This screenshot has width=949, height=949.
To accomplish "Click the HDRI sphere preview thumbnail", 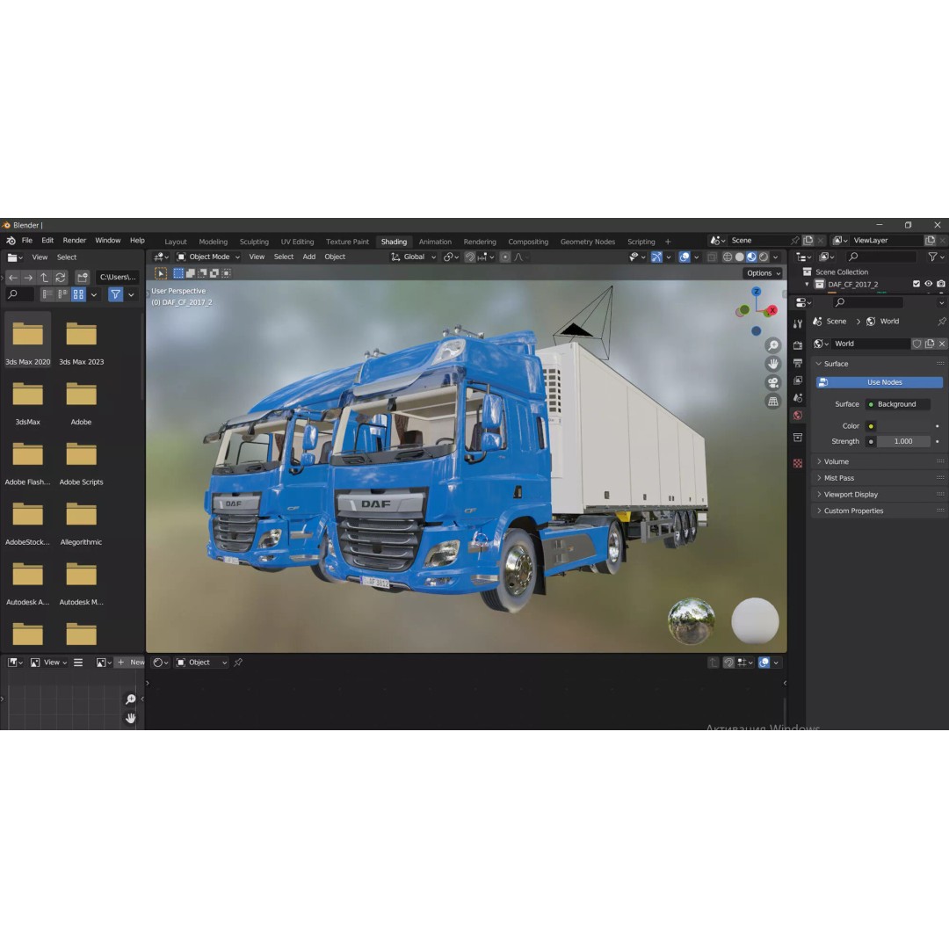I will click(692, 621).
